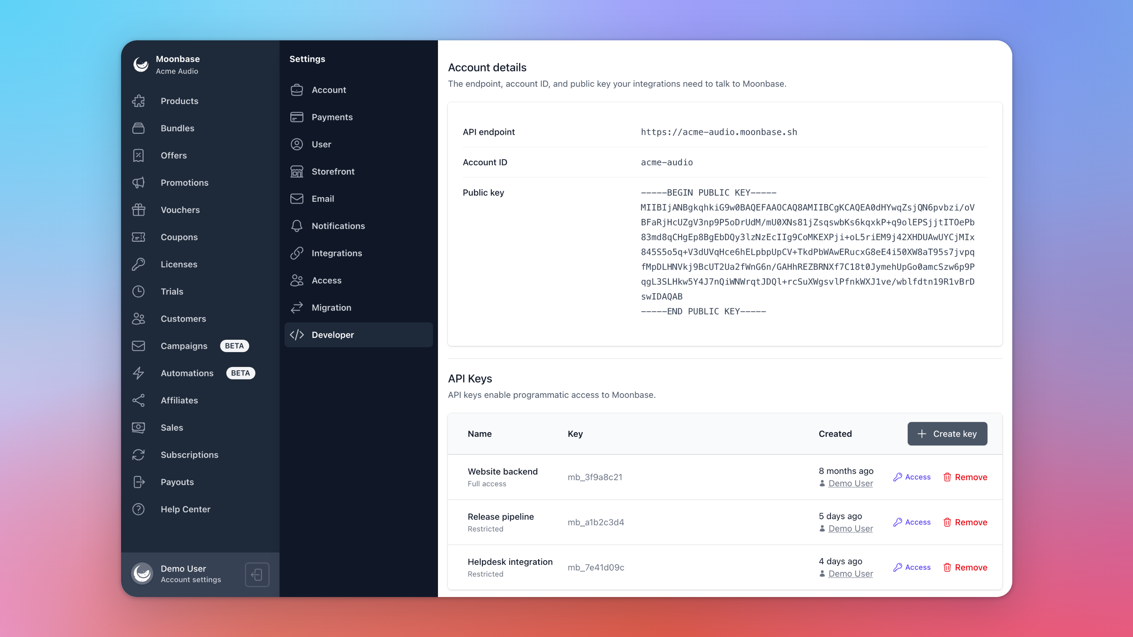This screenshot has height=637, width=1133.
Task: Open Email settings
Action: [x=358, y=199]
